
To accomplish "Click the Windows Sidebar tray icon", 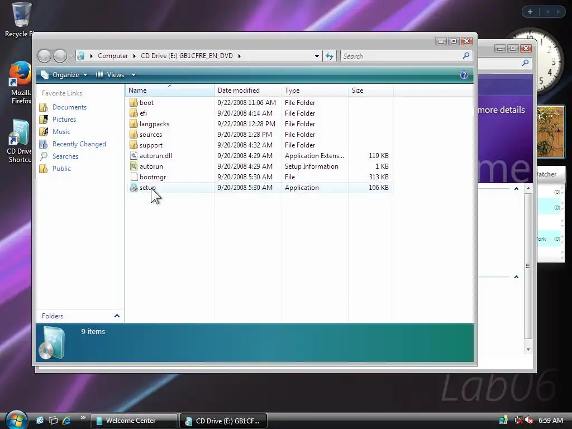I will point(503,420).
